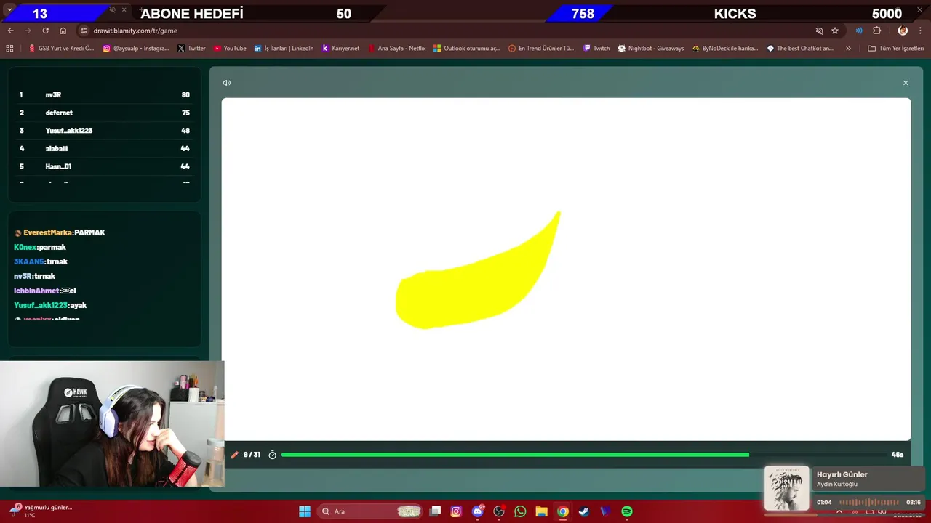The height and width of the screenshot is (523, 931).
Task: Open File Explorer from the taskbar
Action: click(x=541, y=511)
